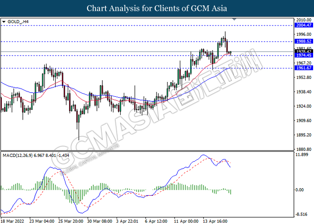Click the 1909.60 price axis value
314x224 pixels.
(x=304, y=121)
